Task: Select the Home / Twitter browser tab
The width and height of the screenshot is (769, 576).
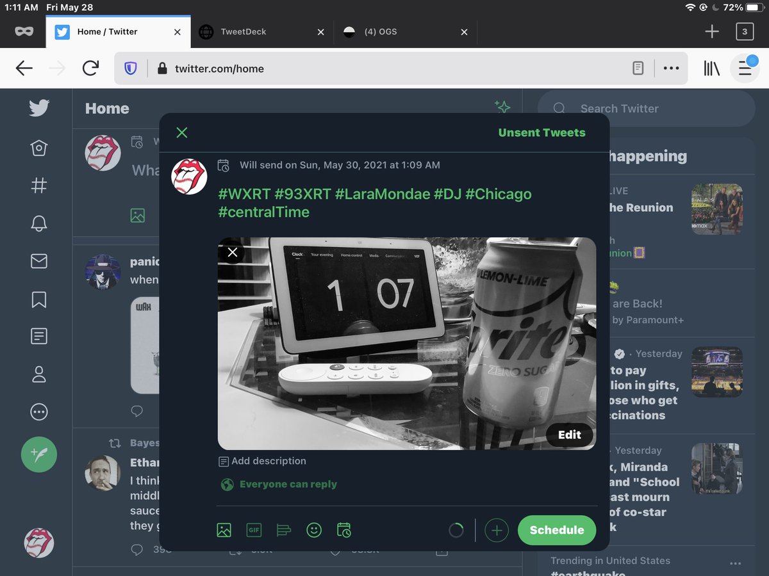Action: pos(109,31)
